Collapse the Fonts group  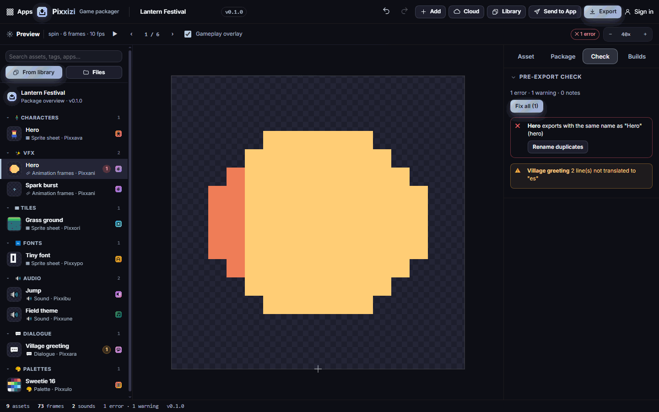tap(8, 243)
